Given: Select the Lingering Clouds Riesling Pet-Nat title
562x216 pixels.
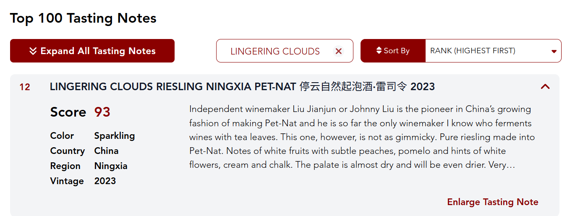Looking at the screenshot, I should point(242,87).
